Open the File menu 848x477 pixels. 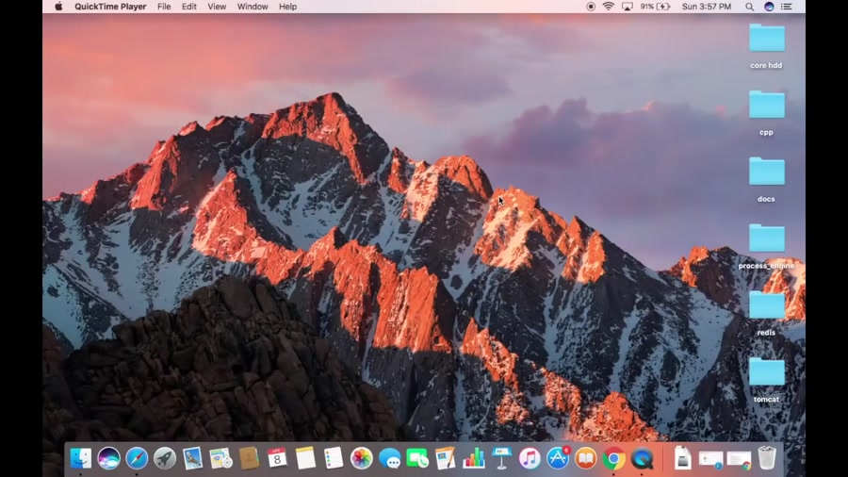click(x=164, y=7)
